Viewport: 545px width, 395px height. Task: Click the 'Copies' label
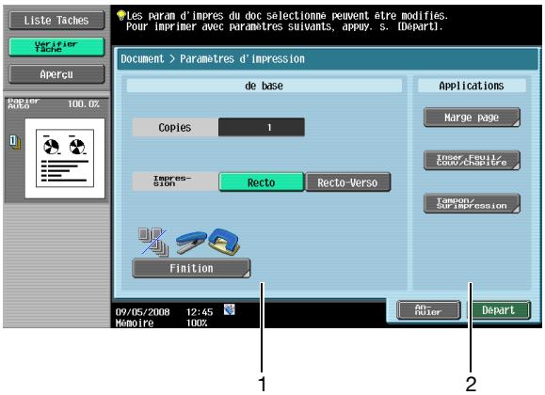175,128
